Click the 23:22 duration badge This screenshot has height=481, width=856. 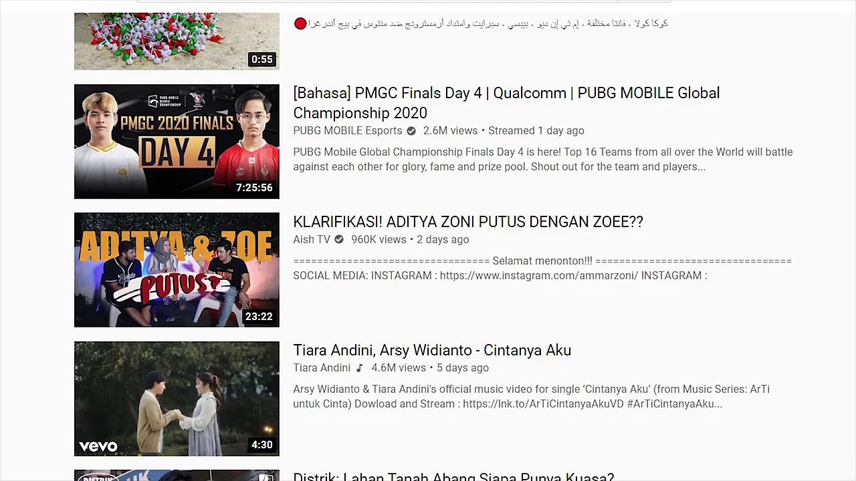pyautogui.click(x=259, y=317)
